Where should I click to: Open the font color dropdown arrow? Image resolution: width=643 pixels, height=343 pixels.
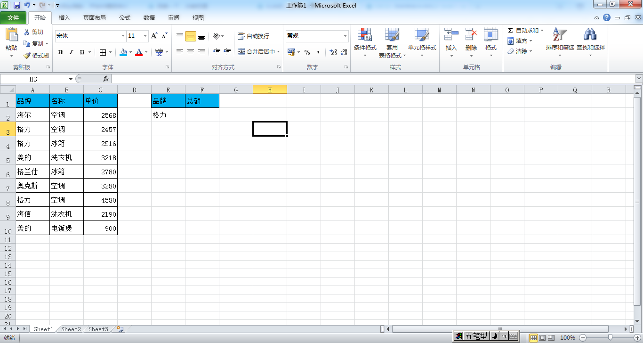146,52
